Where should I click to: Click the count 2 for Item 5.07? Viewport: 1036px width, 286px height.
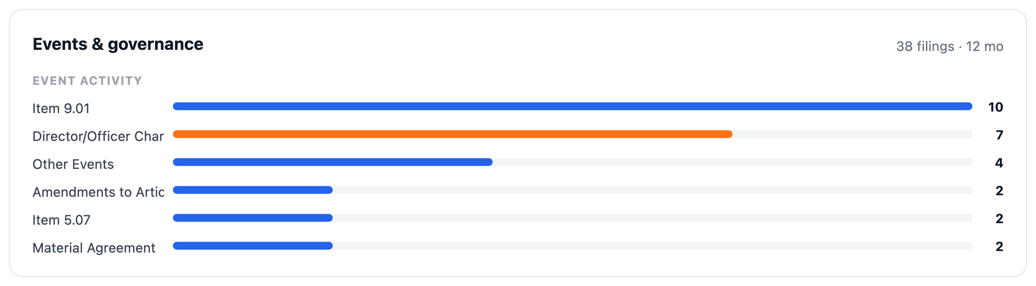999,218
